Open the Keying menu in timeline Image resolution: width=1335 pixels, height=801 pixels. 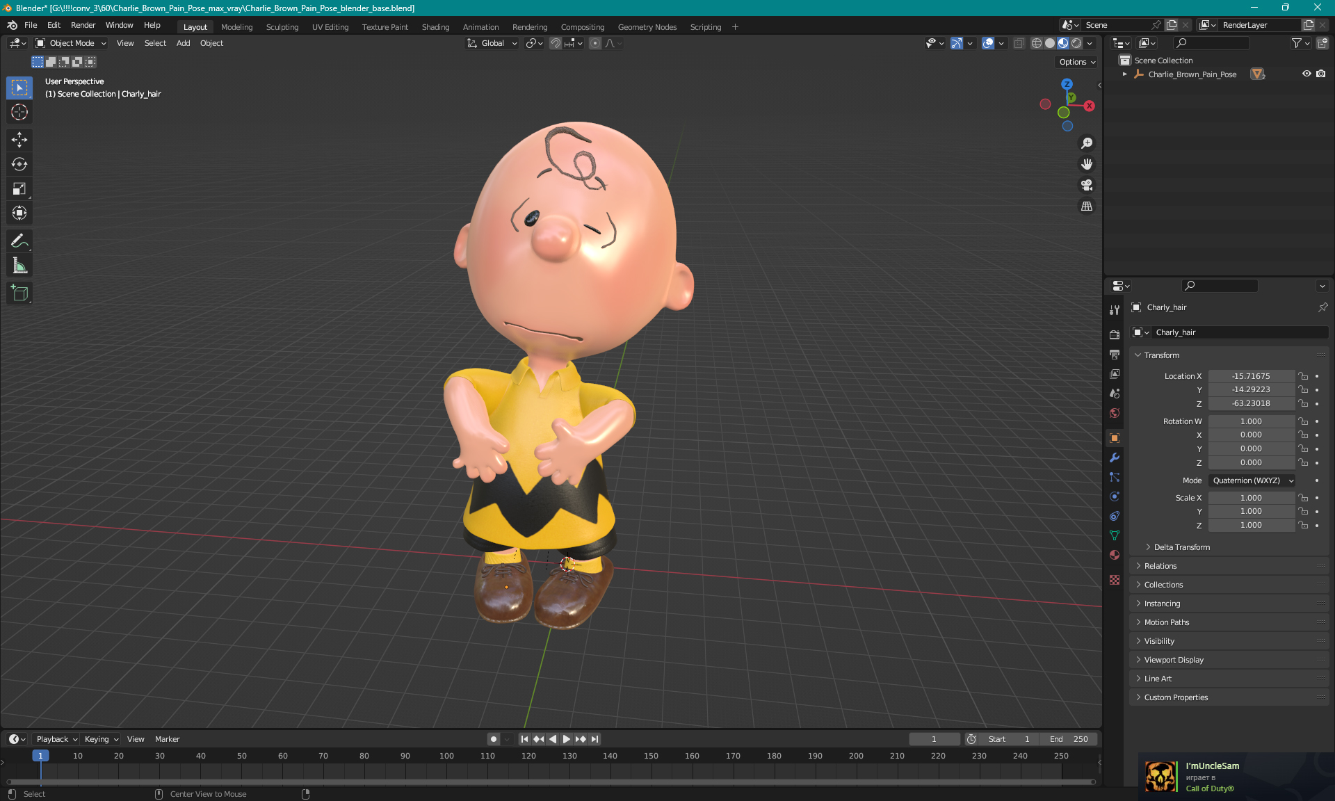pos(101,739)
